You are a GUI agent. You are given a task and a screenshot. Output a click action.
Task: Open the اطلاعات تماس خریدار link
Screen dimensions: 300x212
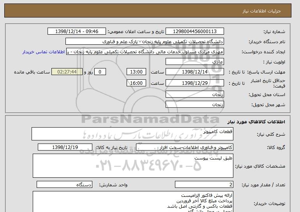[44, 52]
